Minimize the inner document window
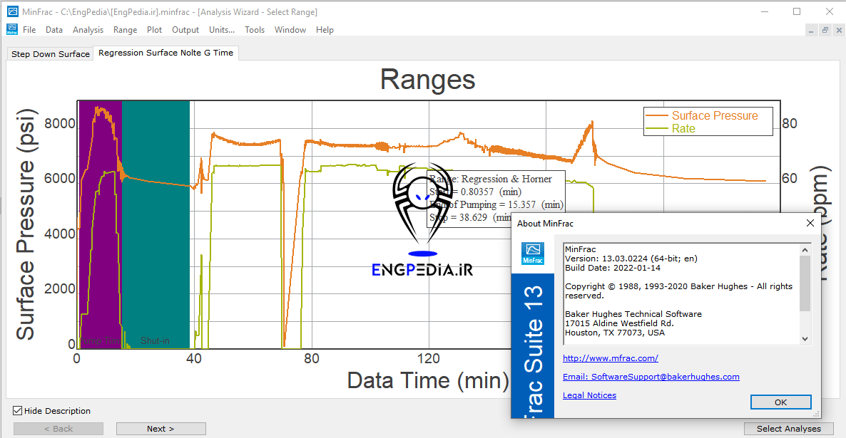The image size is (846, 438). click(811, 31)
